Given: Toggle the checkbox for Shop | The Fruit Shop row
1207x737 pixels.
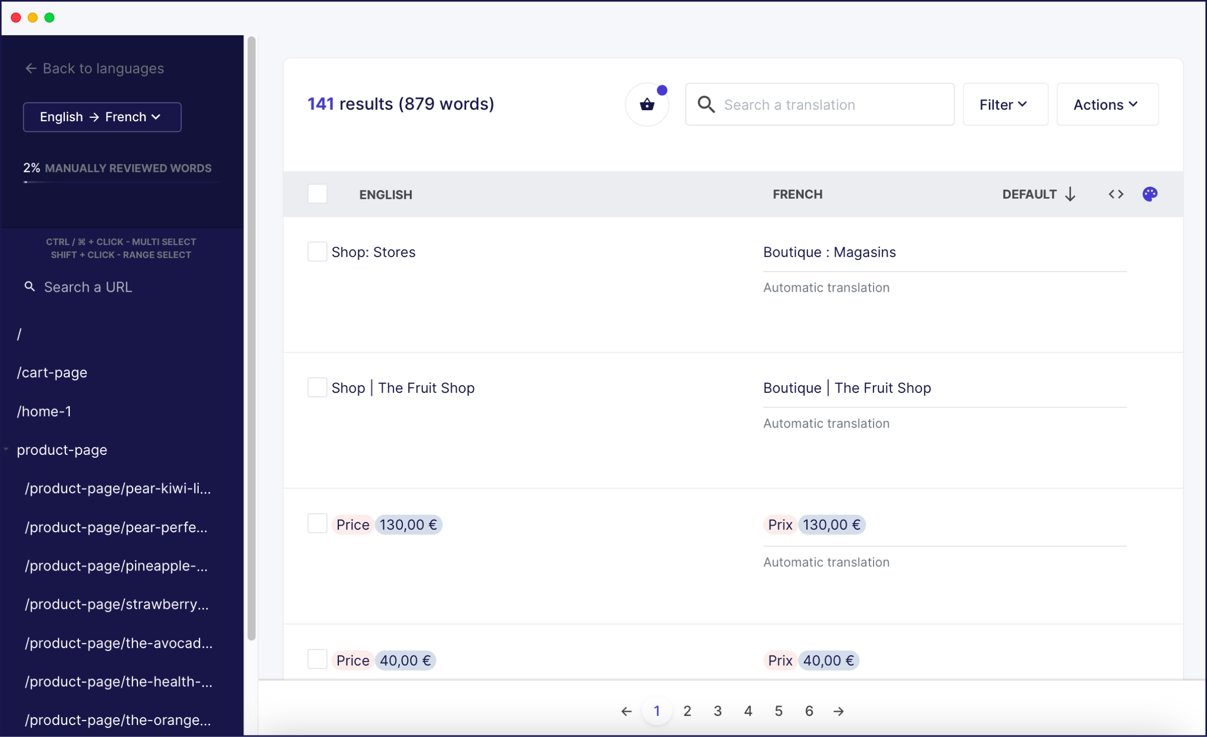Looking at the screenshot, I should click(315, 387).
